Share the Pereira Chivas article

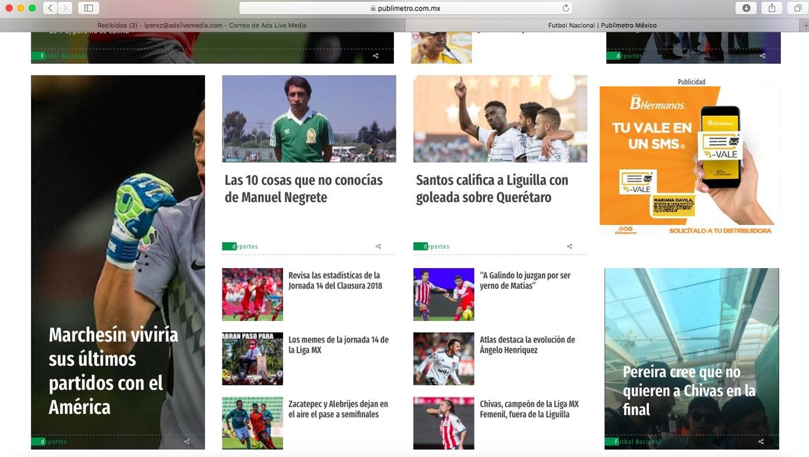tap(760, 441)
